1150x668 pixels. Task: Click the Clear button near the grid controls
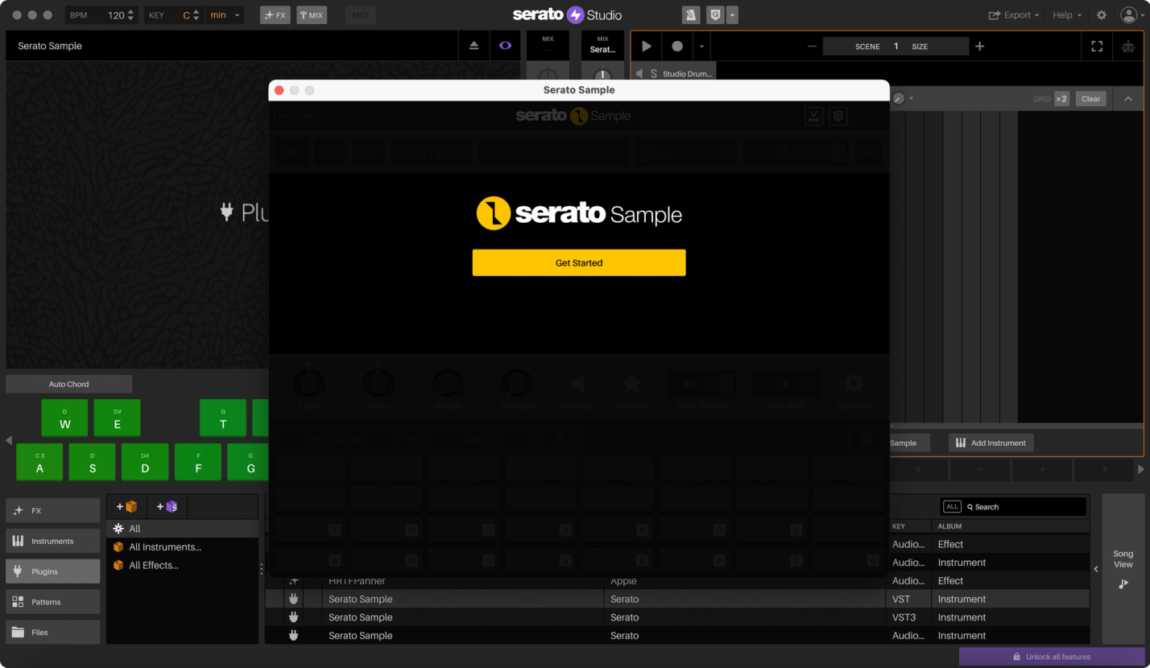pos(1090,98)
